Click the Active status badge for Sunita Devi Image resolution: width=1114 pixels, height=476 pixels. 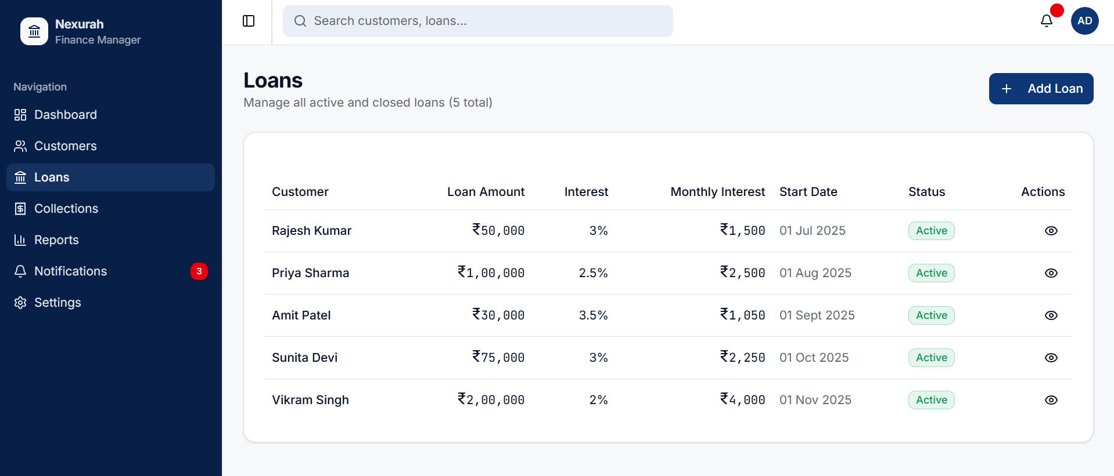pyautogui.click(x=931, y=358)
